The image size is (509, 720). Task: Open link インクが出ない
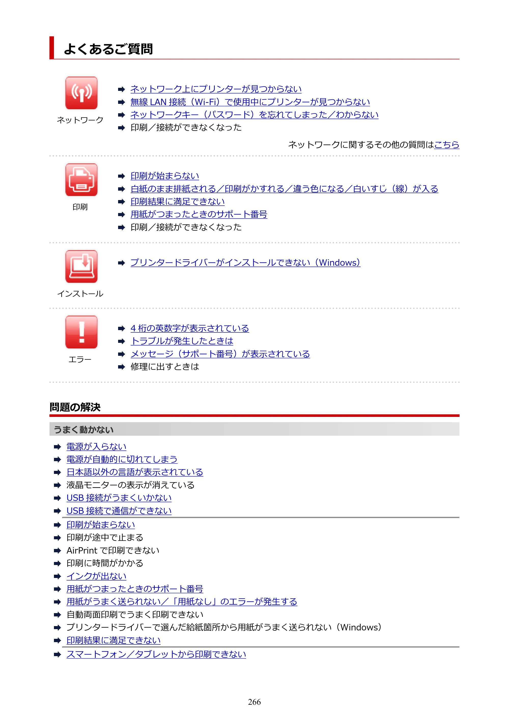click(96, 576)
